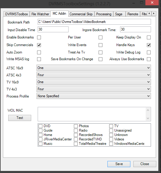
Task: Click the Test button
Action: [20, 118]
